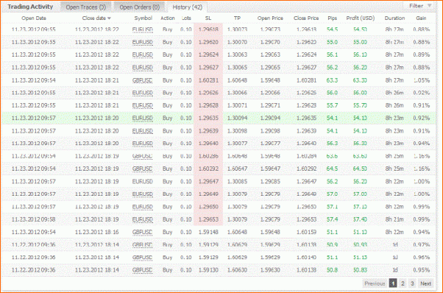Sort by the Open Price column header
This screenshot has width=443, height=293.
click(270, 18)
